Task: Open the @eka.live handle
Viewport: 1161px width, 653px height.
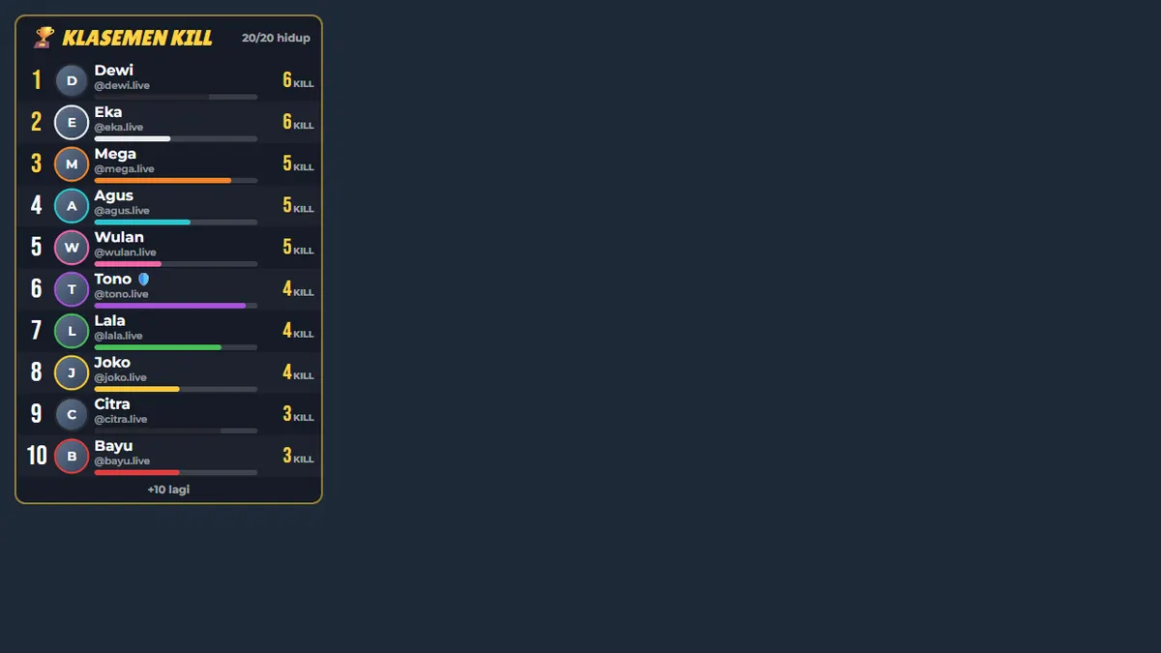Action: pos(119,127)
